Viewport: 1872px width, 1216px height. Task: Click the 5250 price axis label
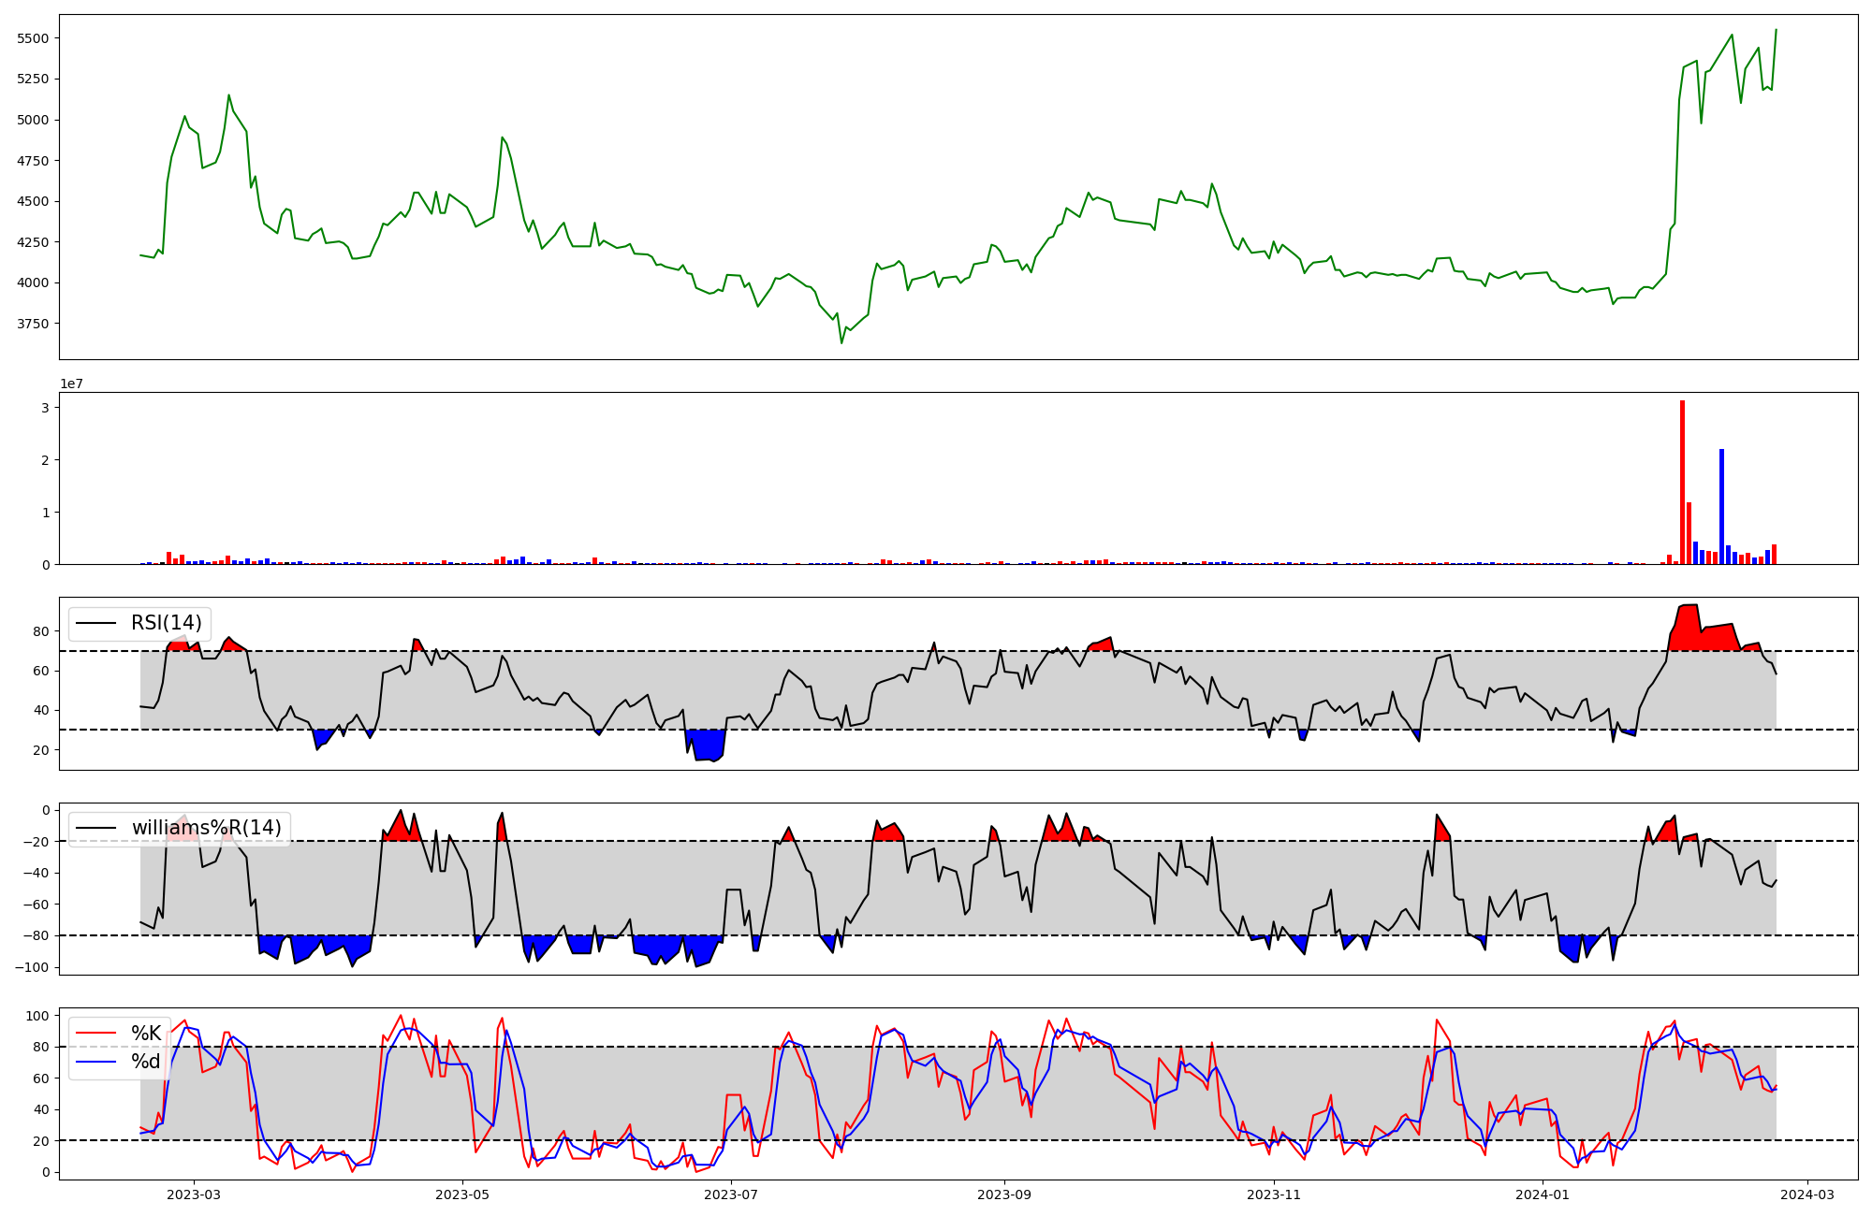[33, 79]
